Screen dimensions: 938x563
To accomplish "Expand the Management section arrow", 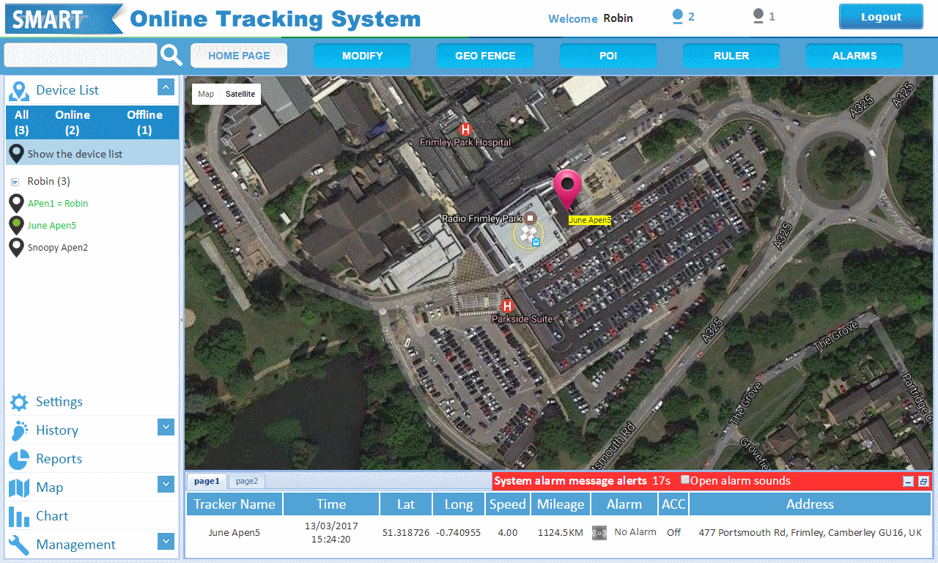I will [166, 541].
